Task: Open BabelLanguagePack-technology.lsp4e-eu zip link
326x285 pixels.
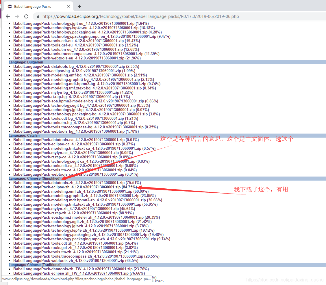Action: click(84, 28)
